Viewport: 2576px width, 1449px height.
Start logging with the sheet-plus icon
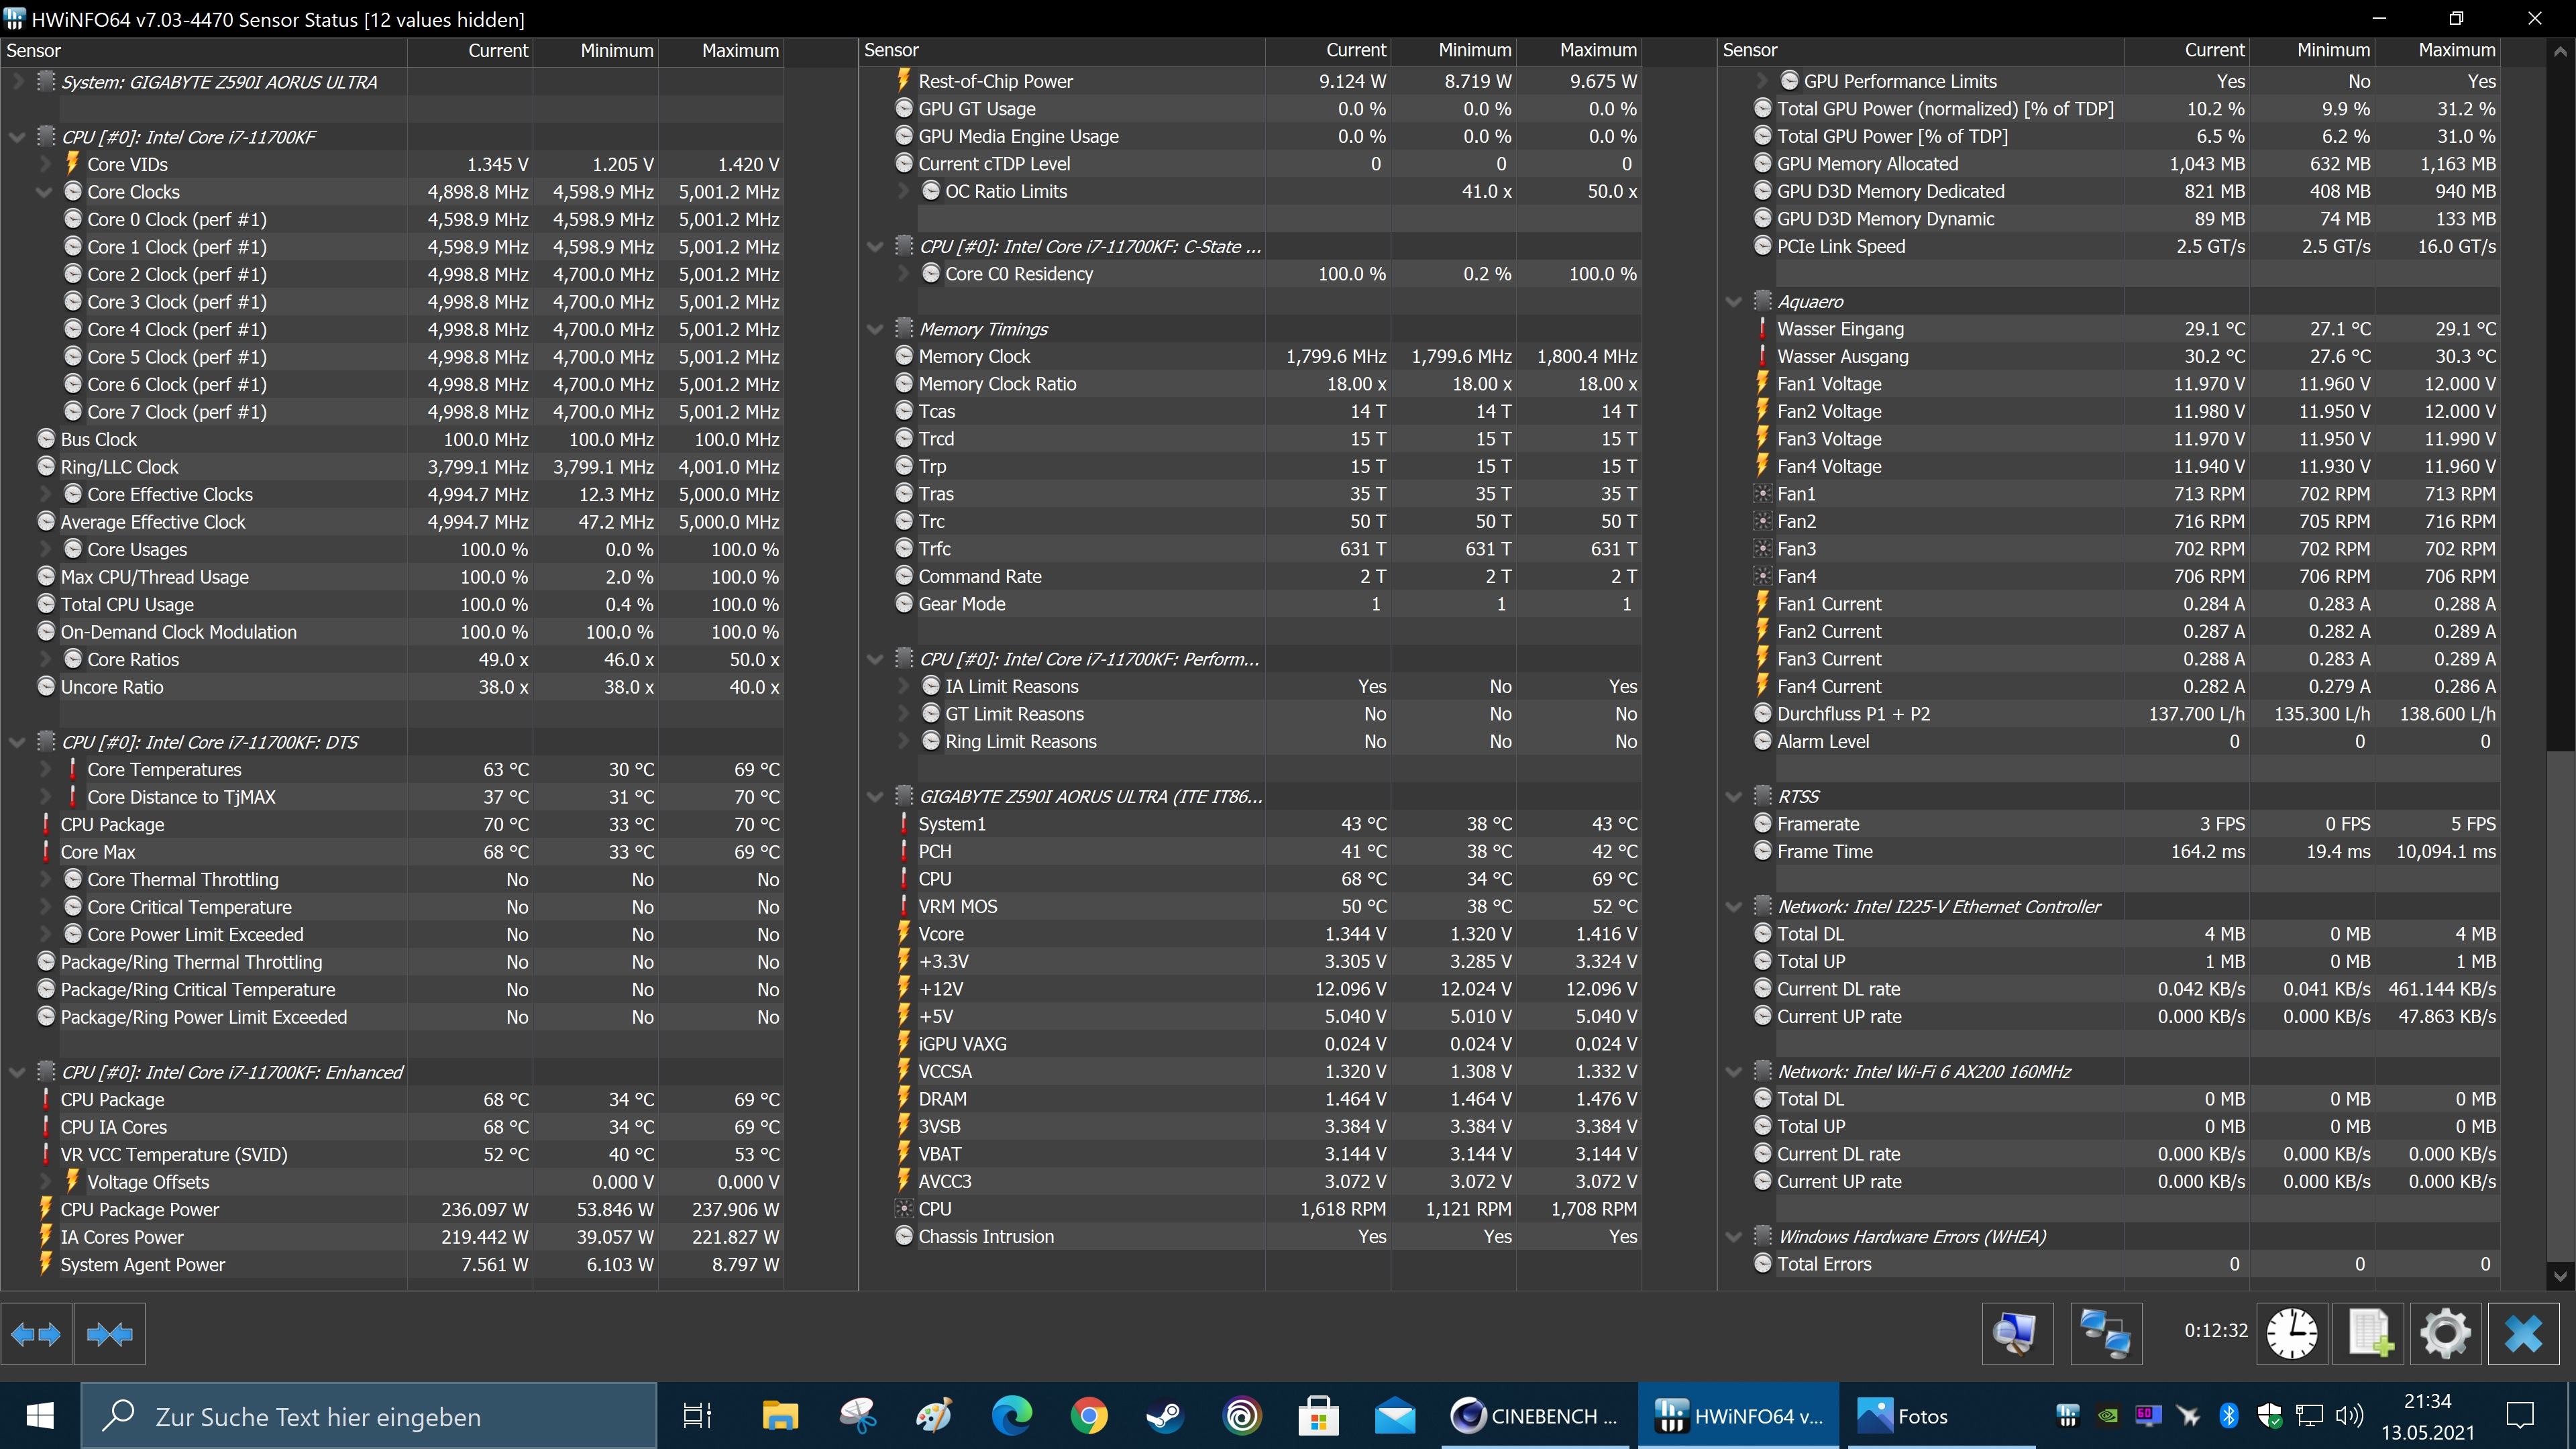(x=2369, y=1333)
